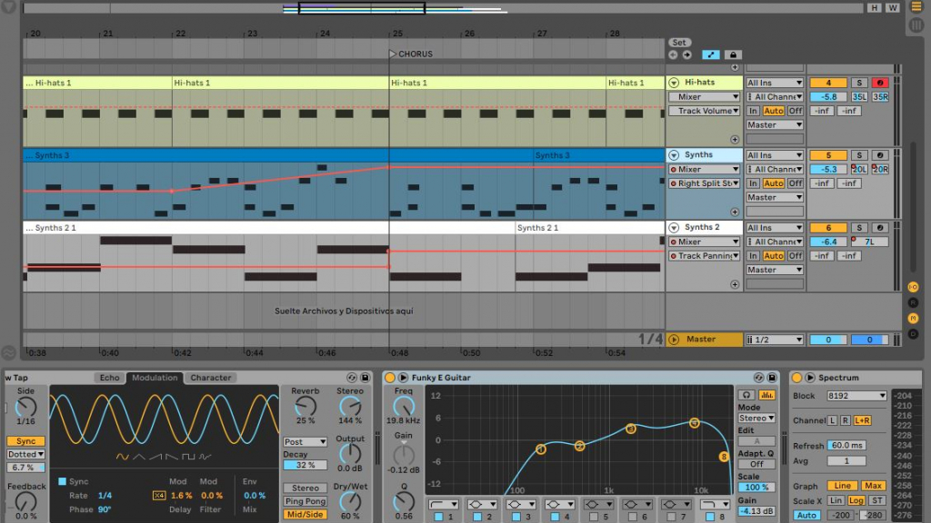Select the sine LFO waveform icon

click(123, 457)
